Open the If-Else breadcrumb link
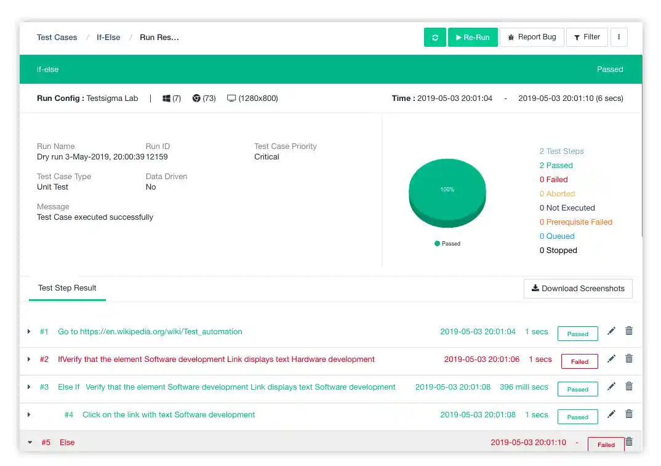Screen dimensions: 661x466 tap(108, 37)
